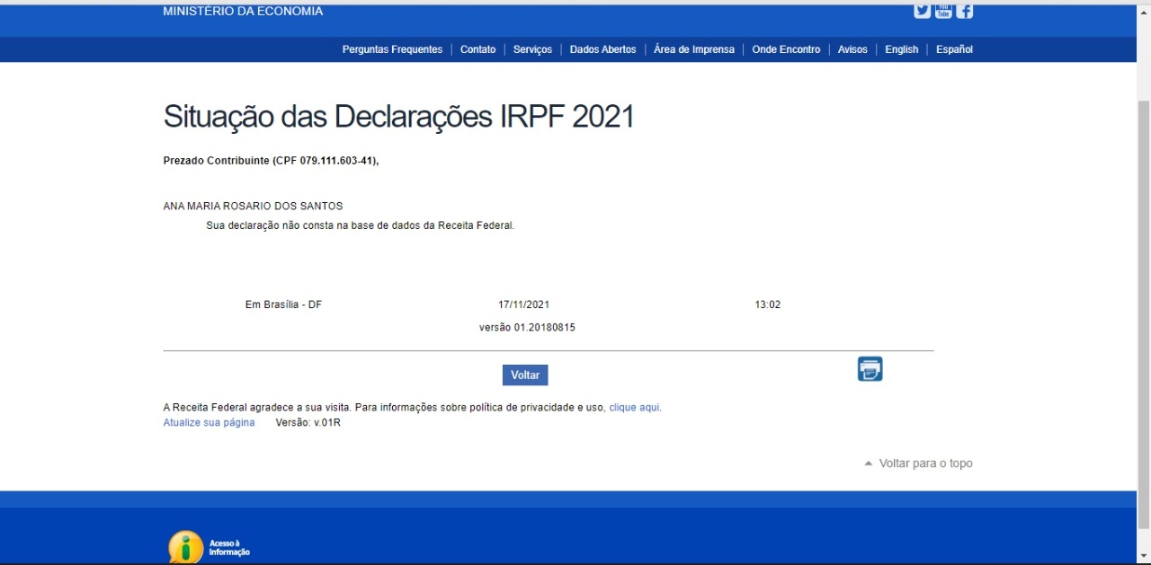Open Perguntas Frequentes menu item
The image size is (1151, 565).
(392, 49)
